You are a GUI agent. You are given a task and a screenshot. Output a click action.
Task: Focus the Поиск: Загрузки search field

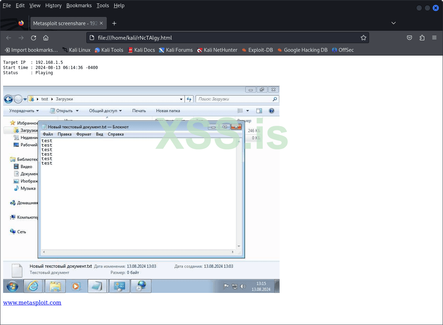[237, 99]
